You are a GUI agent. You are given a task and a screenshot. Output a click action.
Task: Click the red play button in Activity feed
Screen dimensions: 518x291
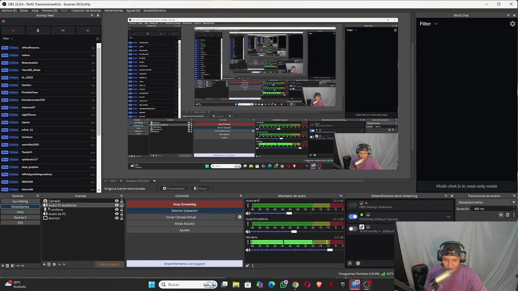click(x=13, y=30)
